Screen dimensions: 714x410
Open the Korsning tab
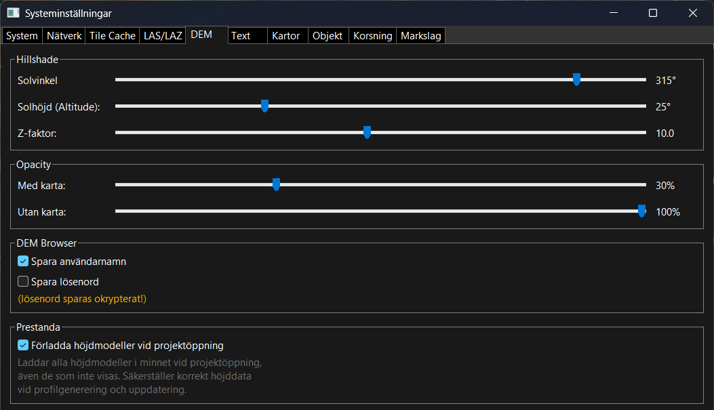click(372, 35)
